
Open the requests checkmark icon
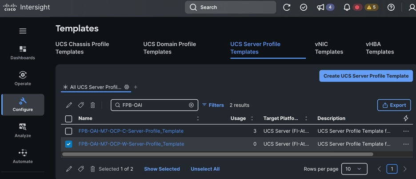(304, 8)
